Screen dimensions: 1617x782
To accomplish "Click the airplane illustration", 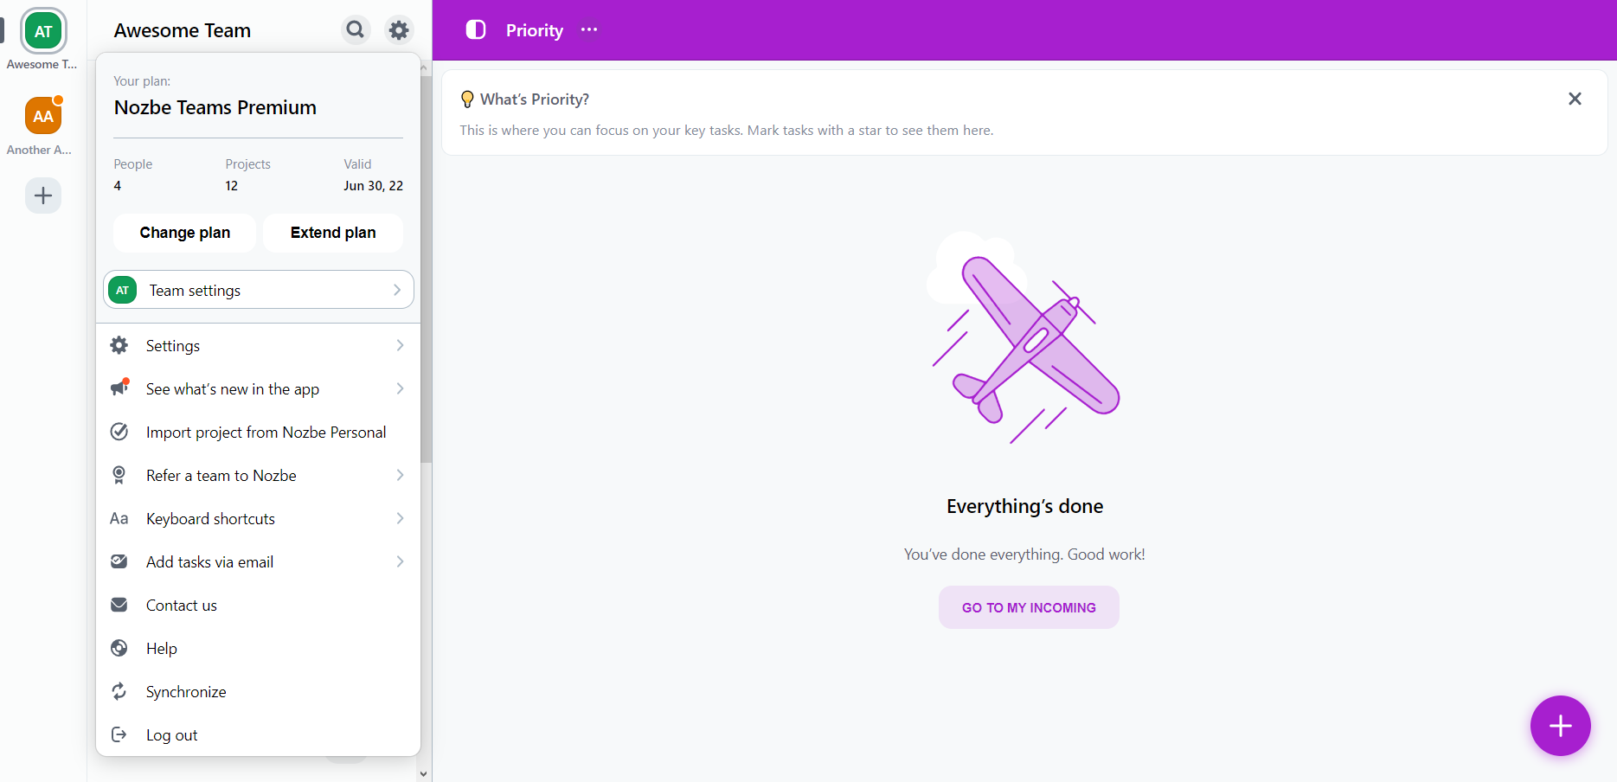I will coord(1024,339).
